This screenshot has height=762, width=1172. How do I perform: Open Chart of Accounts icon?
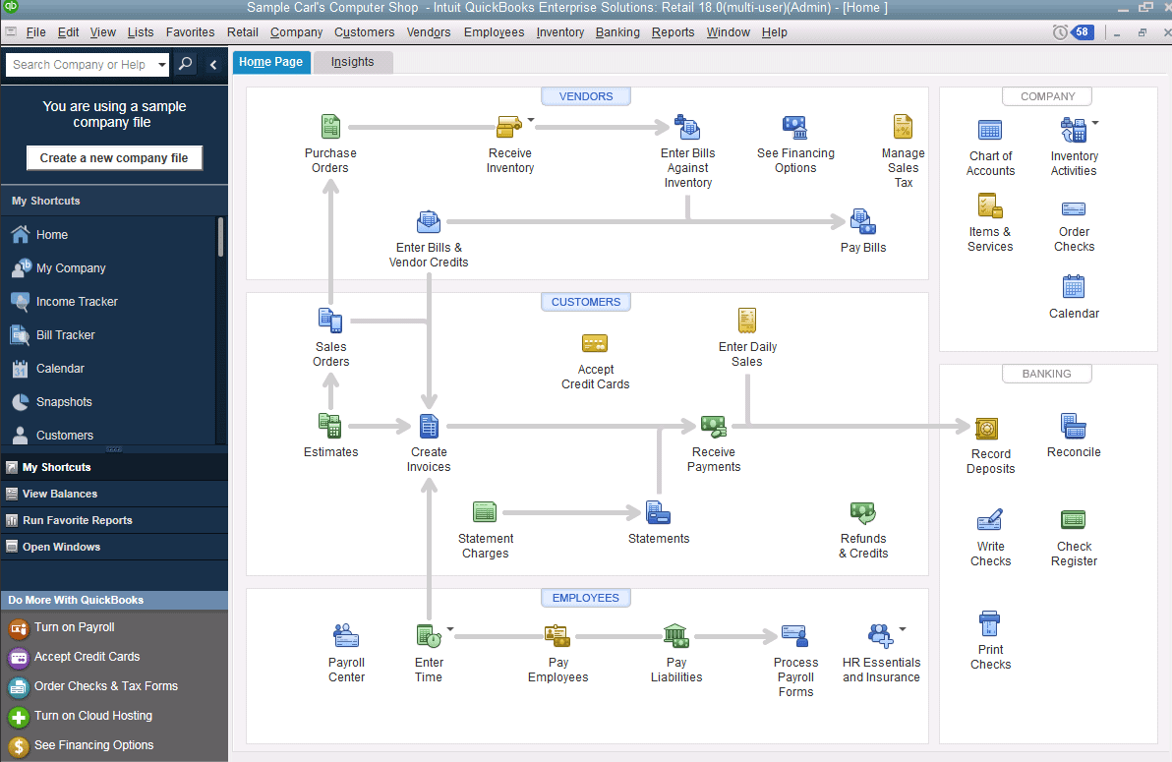[990, 130]
